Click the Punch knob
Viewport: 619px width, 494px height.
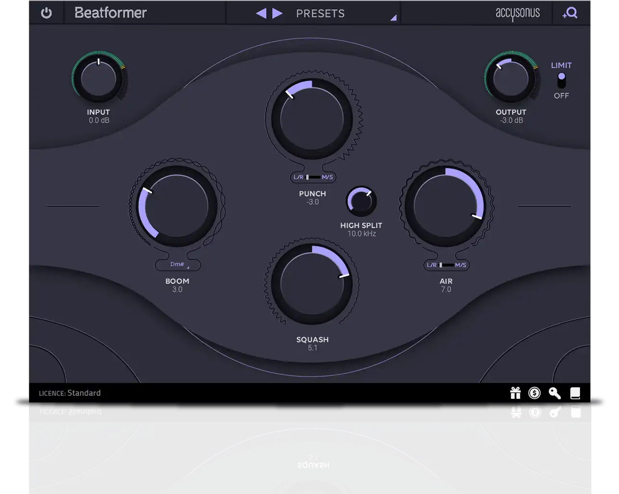pyautogui.click(x=312, y=119)
